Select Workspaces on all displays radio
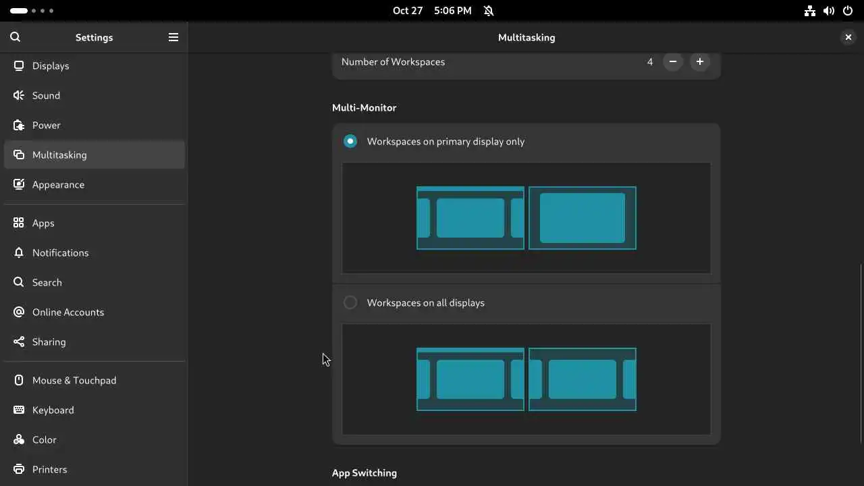The height and width of the screenshot is (486, 864). tap(350, 302)
